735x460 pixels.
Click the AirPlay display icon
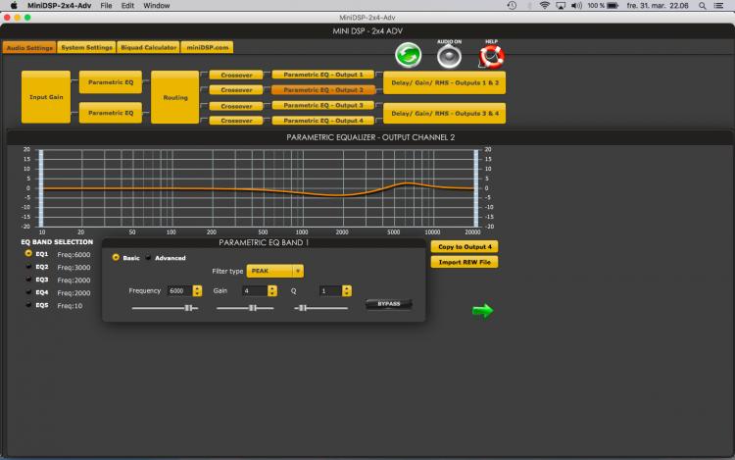coord(561,6)
